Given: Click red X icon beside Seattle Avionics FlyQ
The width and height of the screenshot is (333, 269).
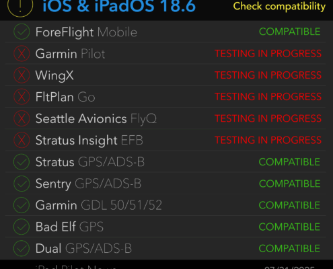Looking at the screenshot, I should pos(22,118).
